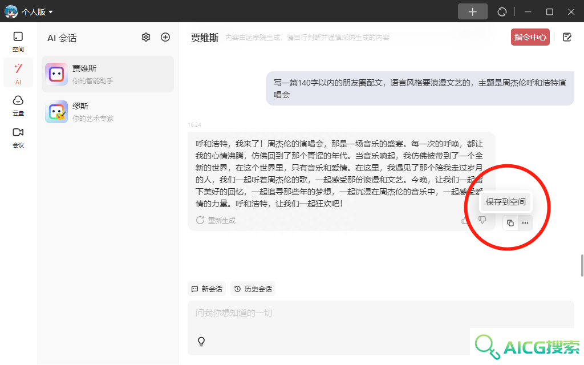The height and width of the screenshot is (365, 584).
Task: Click the three-dot more options icon
Action: [525, 223]
